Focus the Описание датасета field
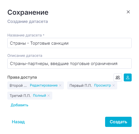 click(69, 63)
